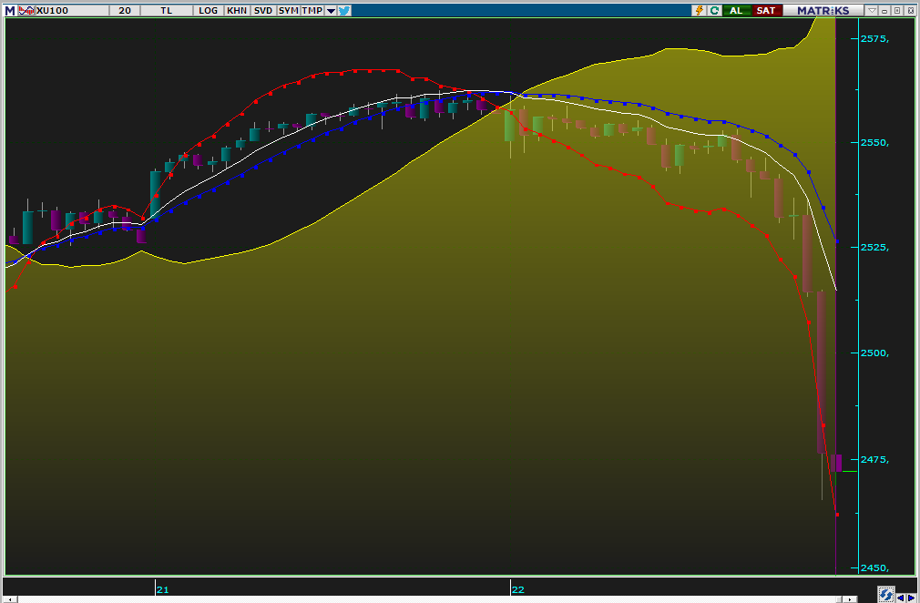
Task: Click the M menu icon
Action: [10, 11]
